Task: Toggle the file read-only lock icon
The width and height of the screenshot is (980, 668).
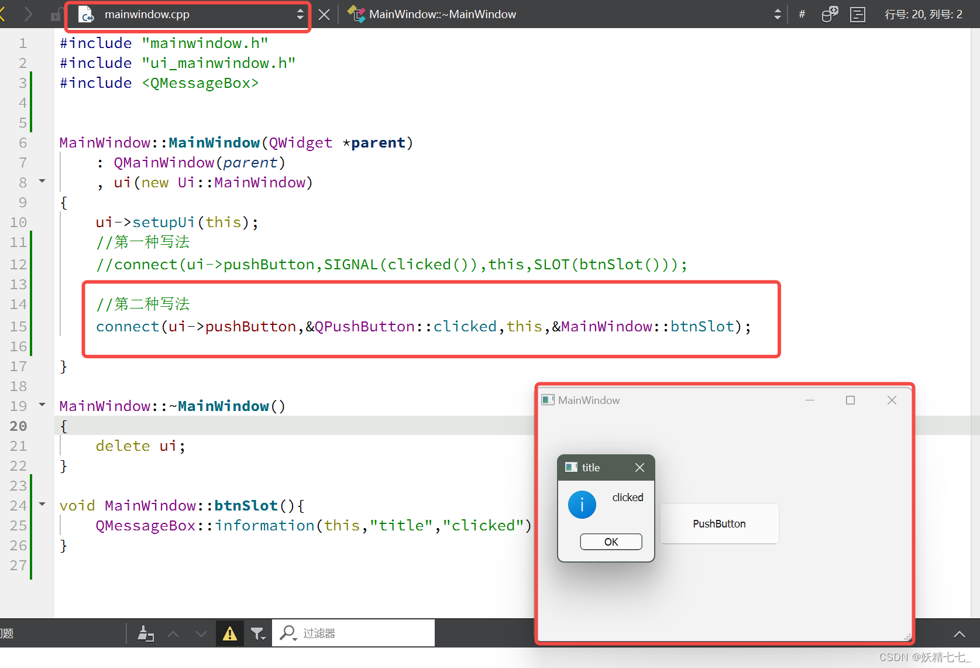Action: coord(56,15)
